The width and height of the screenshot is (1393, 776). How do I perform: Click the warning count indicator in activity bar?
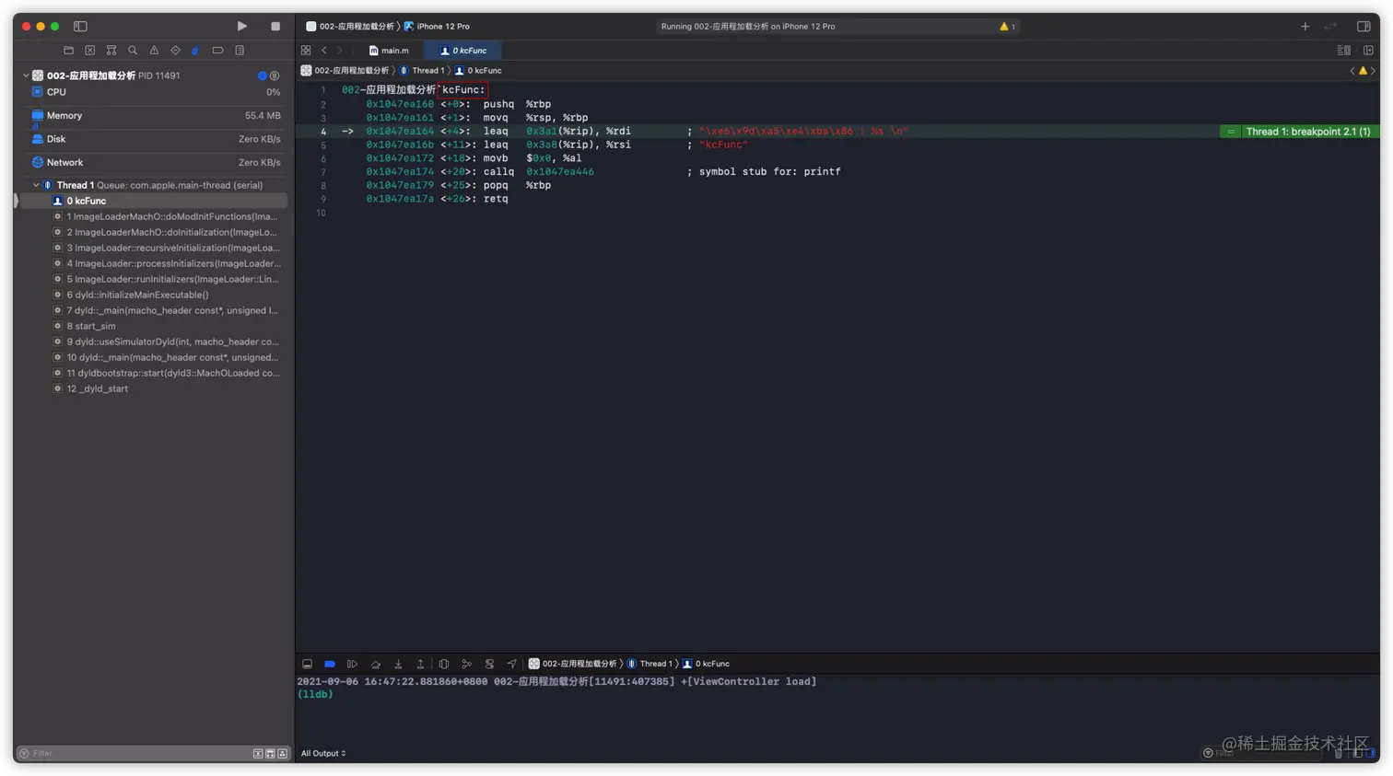[1007, 27]
